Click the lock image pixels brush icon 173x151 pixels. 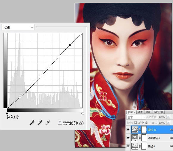139,122
